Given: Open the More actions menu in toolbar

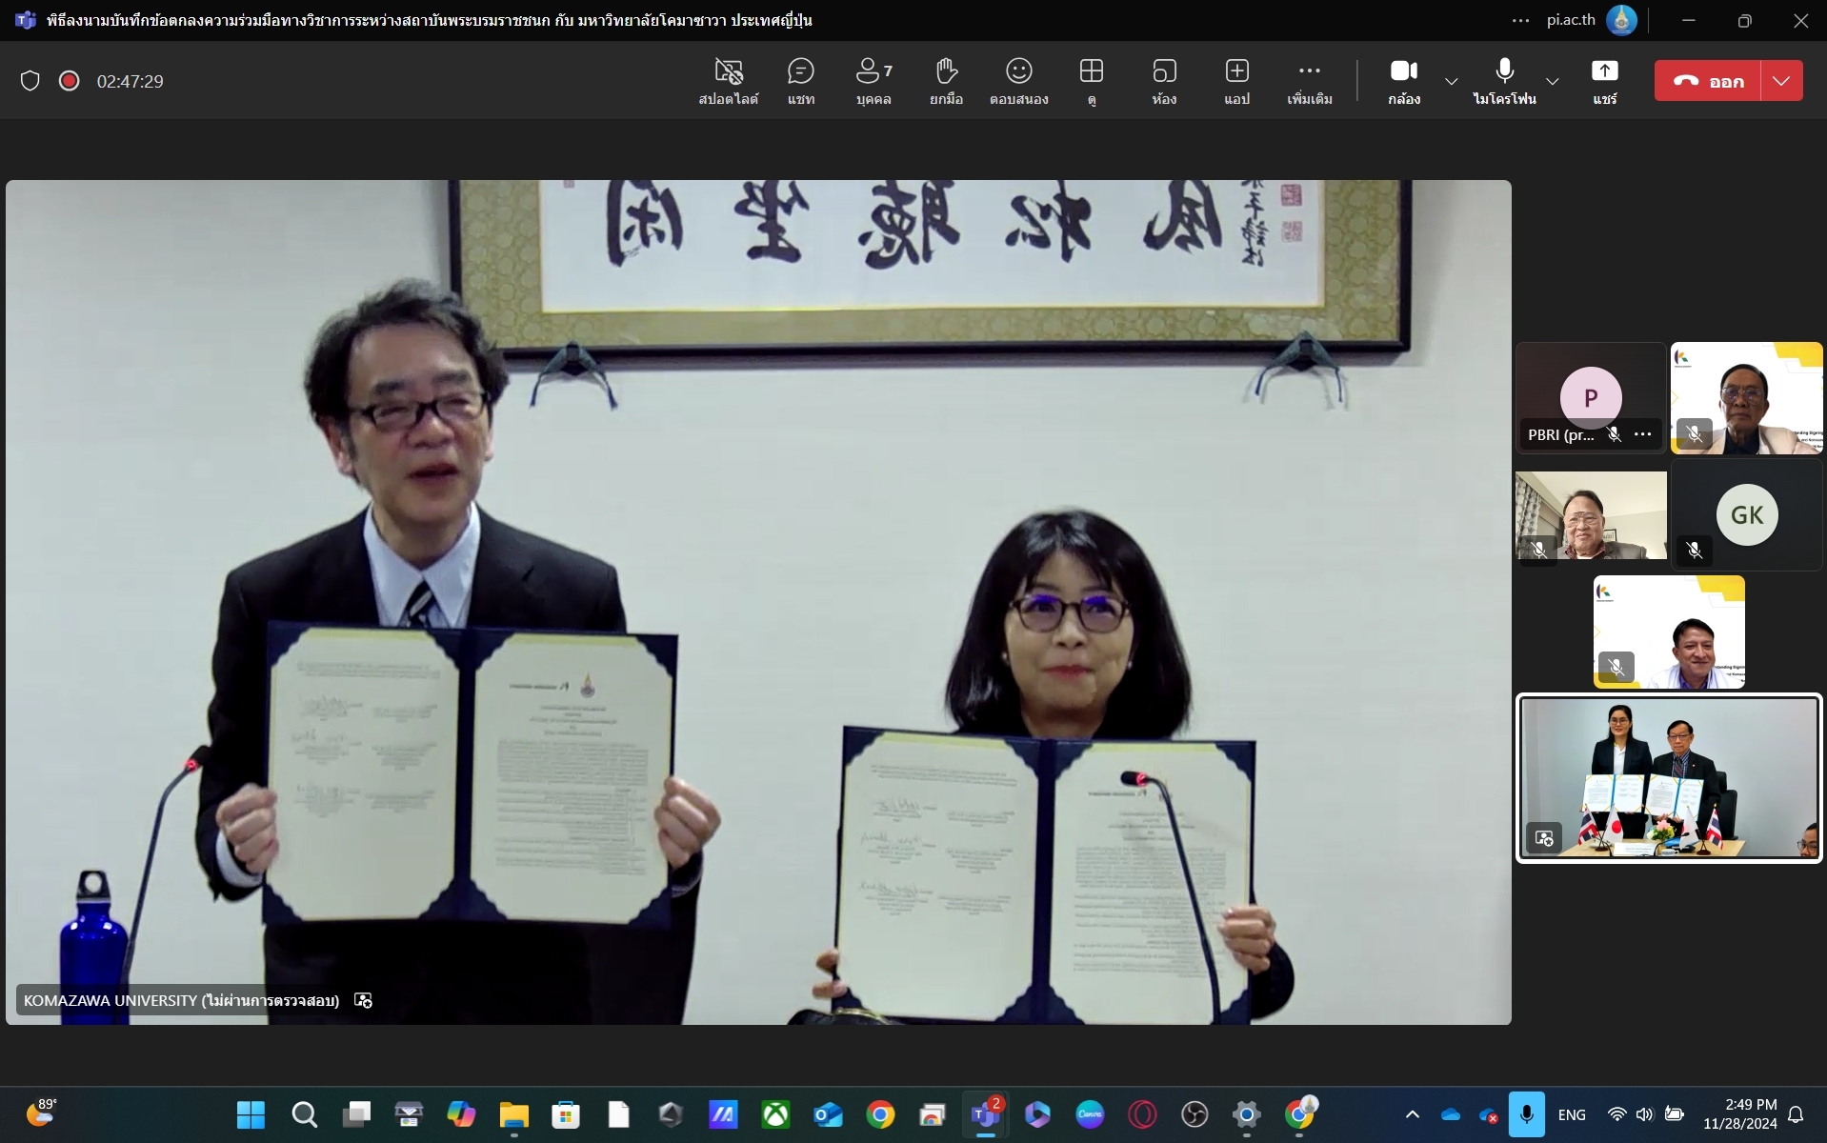Looking at the screenshot, I should coord(1309,81).
